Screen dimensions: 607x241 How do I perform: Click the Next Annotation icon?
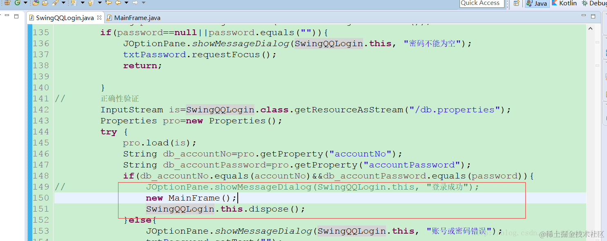point(74,2)
